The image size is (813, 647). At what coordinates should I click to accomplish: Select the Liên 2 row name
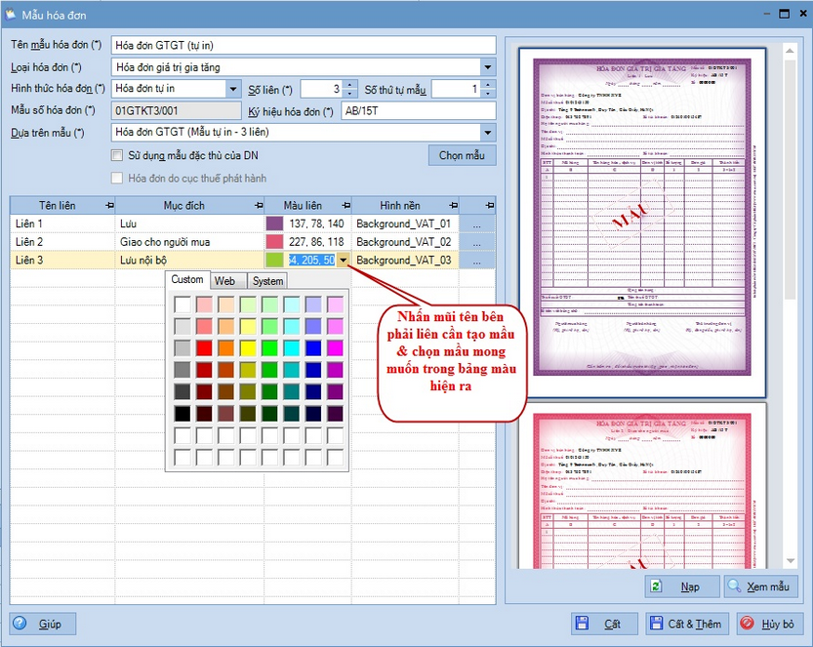tap(29, 242)
